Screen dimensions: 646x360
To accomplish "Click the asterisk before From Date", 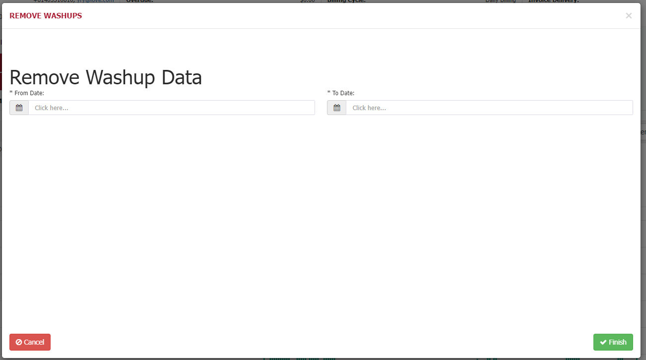I will [x=11, y=93].
